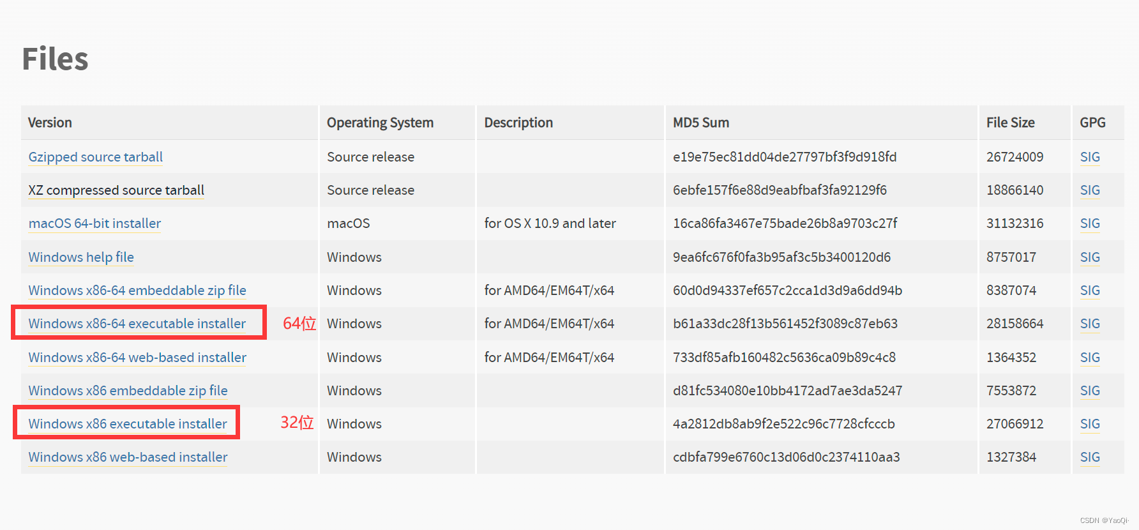Click file size 28158664

click(x=1015, y=324)
